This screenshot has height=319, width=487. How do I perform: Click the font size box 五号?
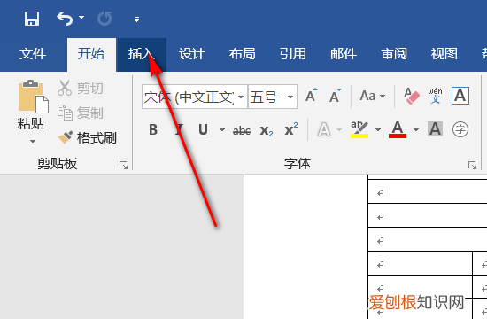[x=267, y=97]
